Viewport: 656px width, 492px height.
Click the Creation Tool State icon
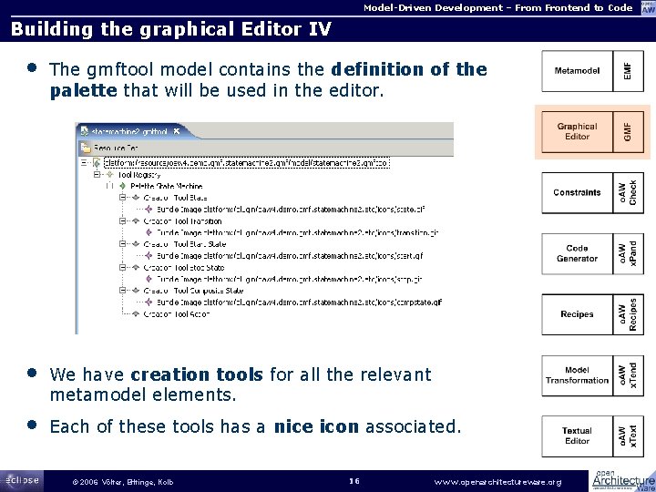pyautogui.click(x=136, y=198)
